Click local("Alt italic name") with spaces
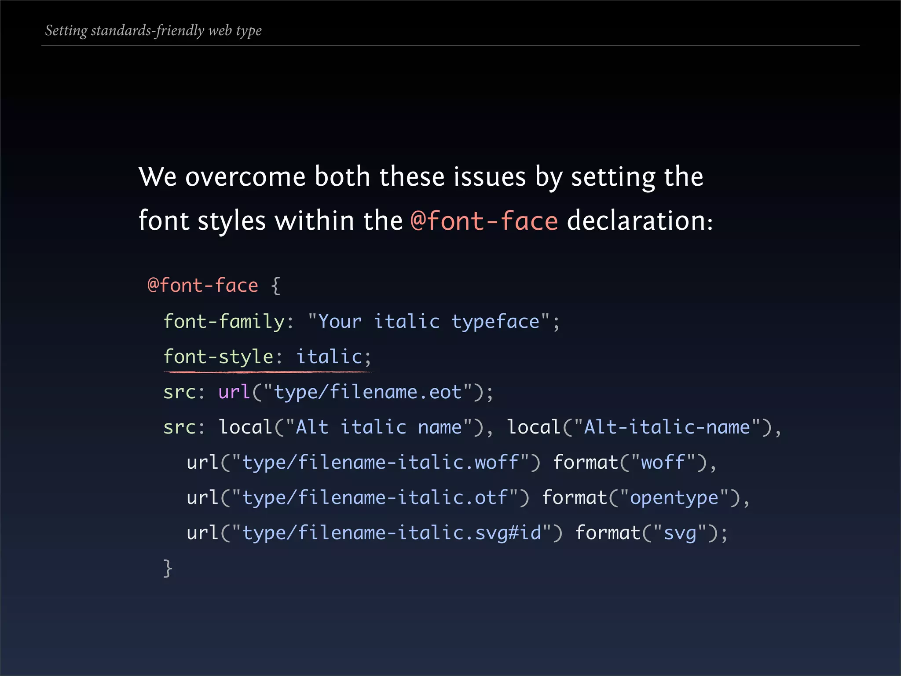 point(351,427)
